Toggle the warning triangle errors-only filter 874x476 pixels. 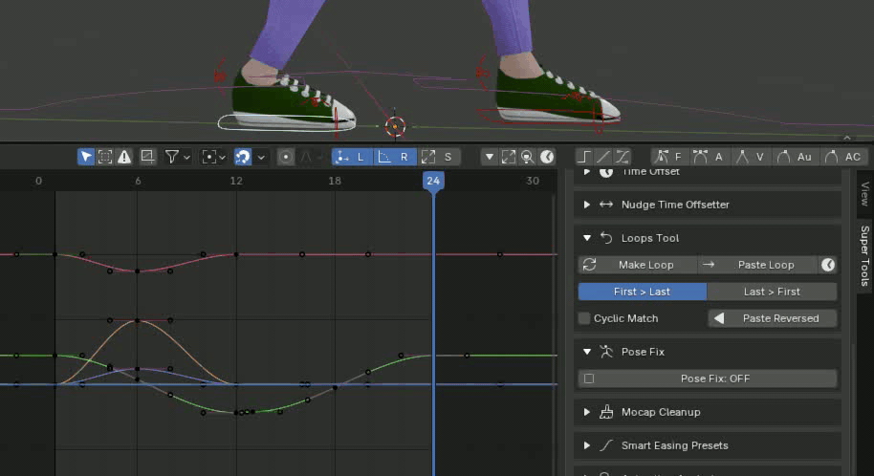124,157
